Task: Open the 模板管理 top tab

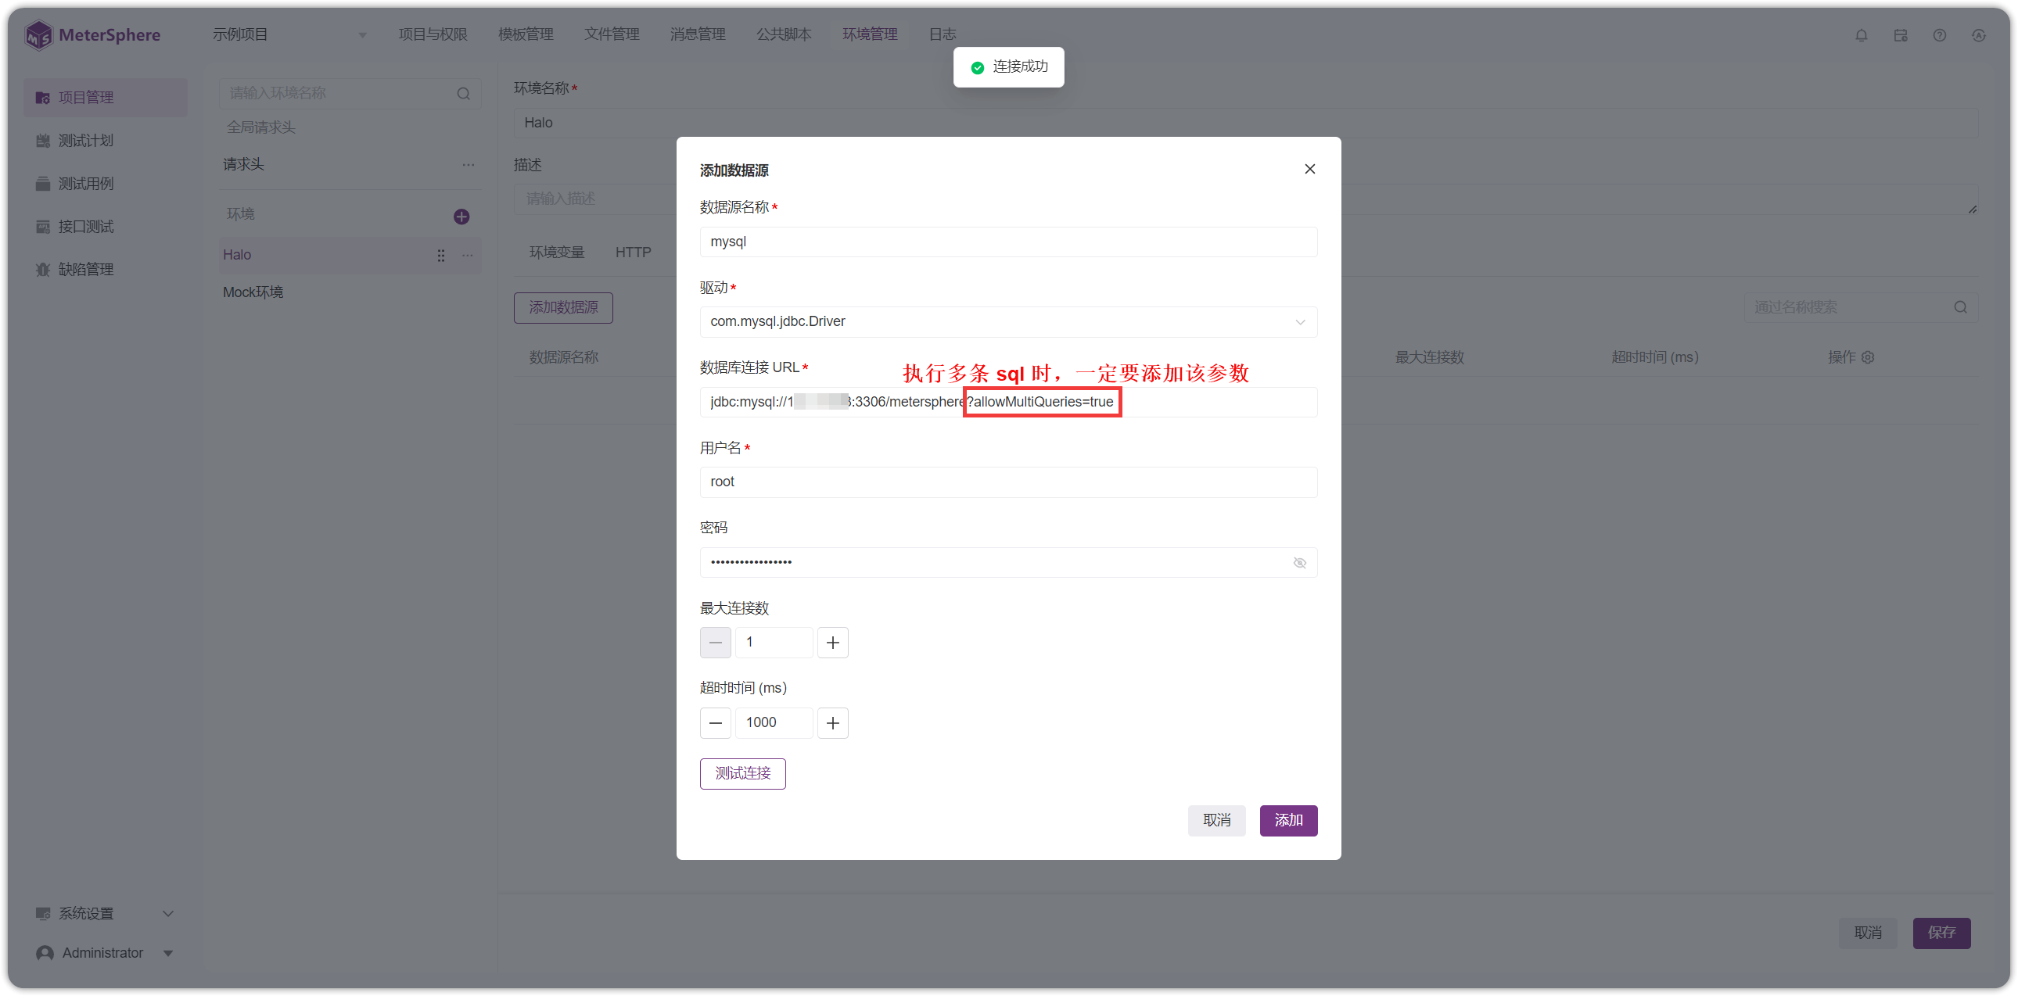Action: pyautogui.click(x=526, y=34)
